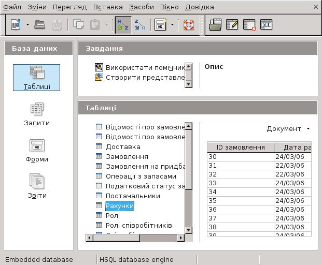Open the Paste options dropdown arrow
Screen dimensions: 322x265
coord(106,25)
